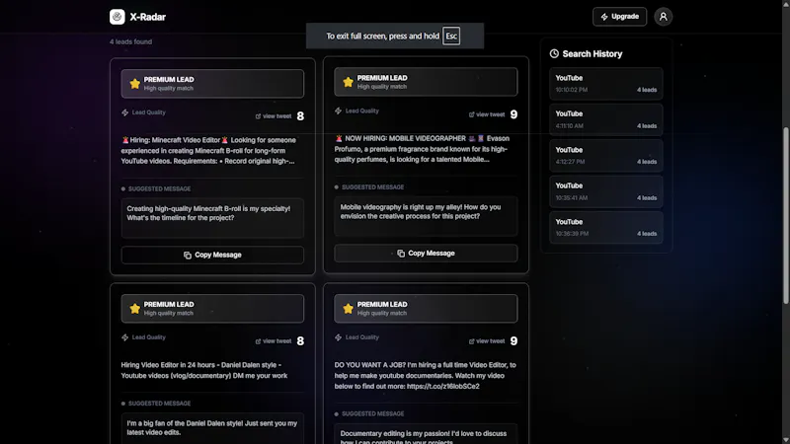Click the page vertical scrollbar
The height and width of the screenshot is (444, 790).
785,215
